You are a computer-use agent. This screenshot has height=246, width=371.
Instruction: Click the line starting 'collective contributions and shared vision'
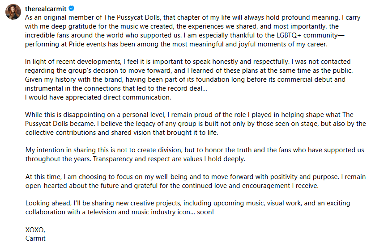point(122,133)
